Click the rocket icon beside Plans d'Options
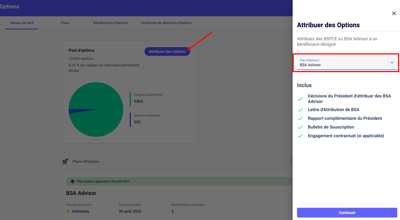The height and width of the screenshot is (220, 400). [65, 161]
